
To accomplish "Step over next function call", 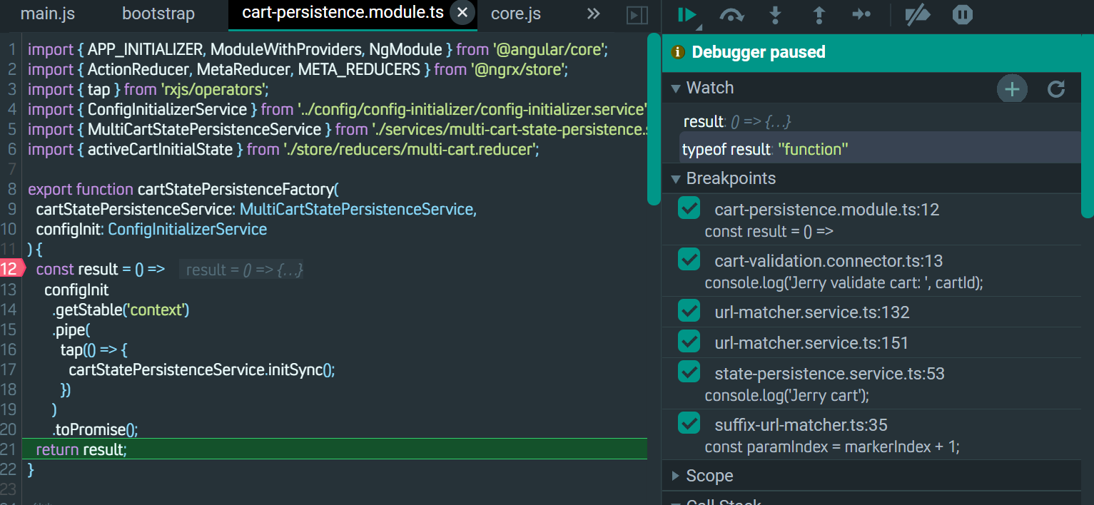I will pyautogui.click(x=732, y=15).
